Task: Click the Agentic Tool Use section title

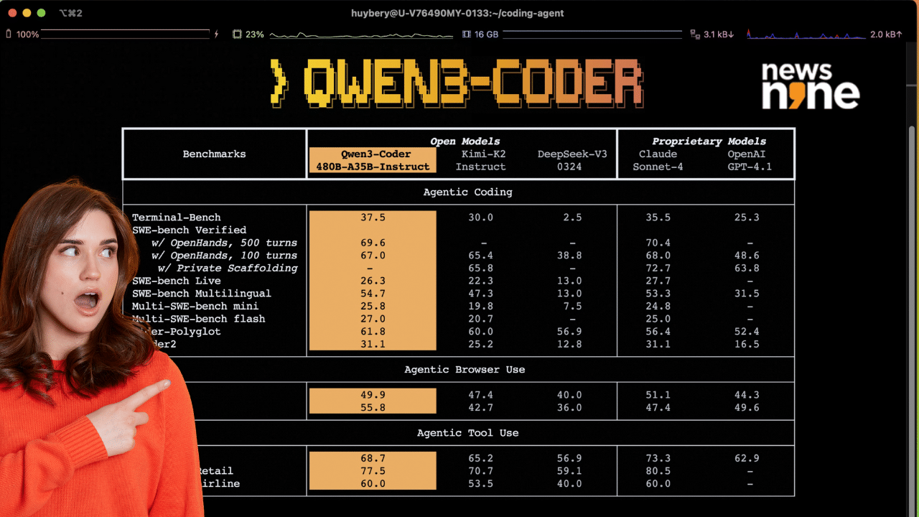Action: (467, 432)
